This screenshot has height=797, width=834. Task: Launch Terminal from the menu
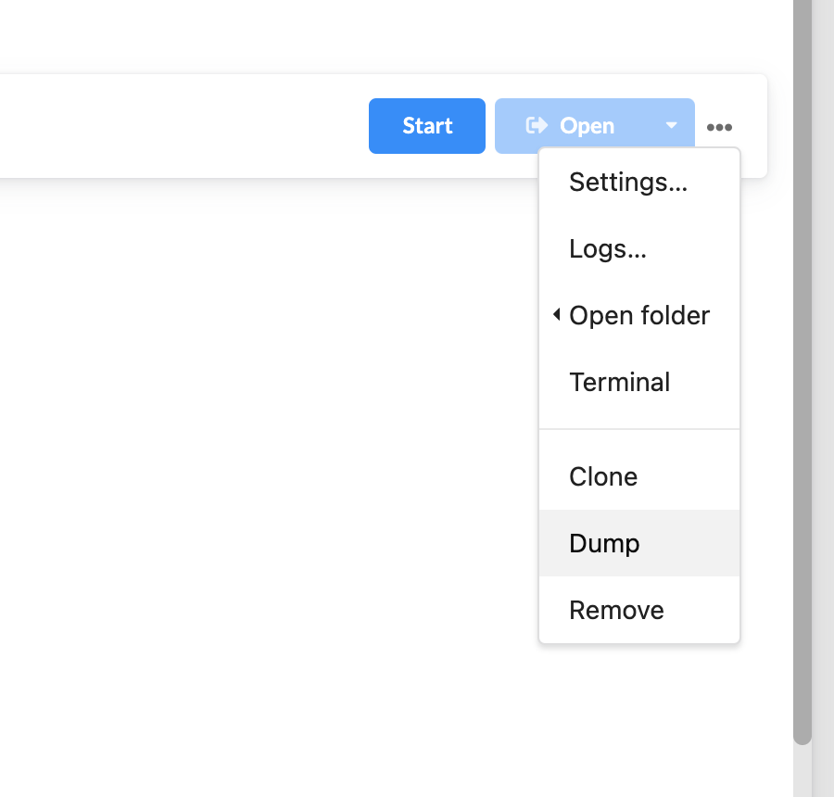[x=619, y=382]
